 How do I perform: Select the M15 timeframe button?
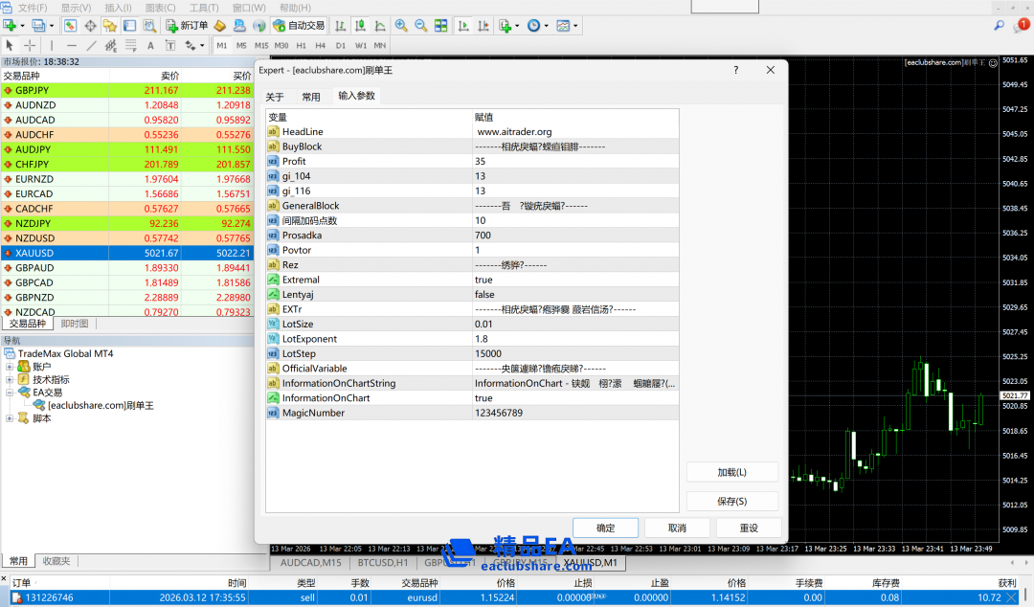coord(260,45)
